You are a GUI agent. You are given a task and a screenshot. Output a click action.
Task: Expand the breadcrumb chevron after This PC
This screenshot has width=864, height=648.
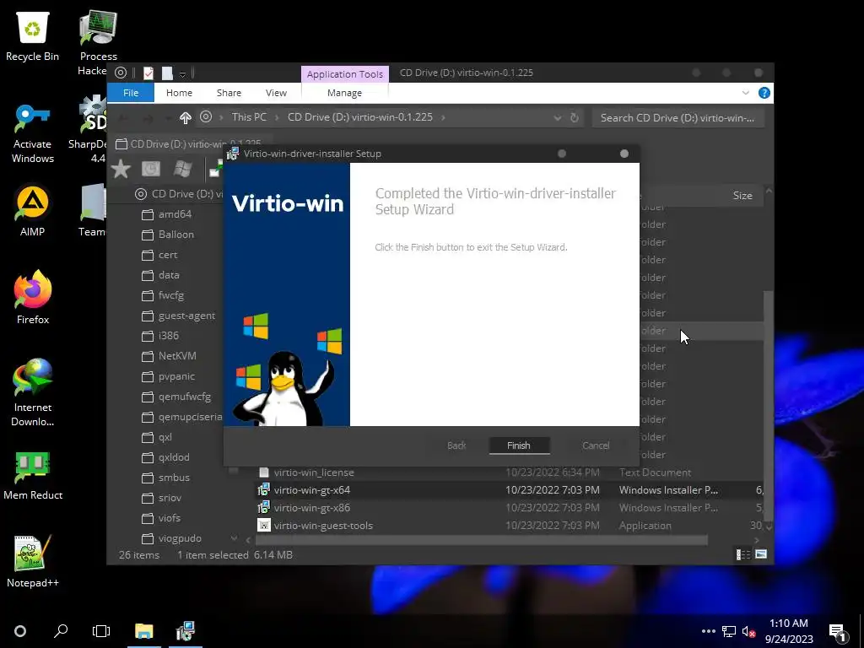coord(276,117)
